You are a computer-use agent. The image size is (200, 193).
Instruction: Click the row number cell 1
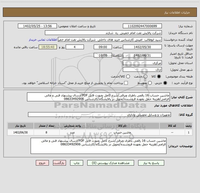(189, 132)
